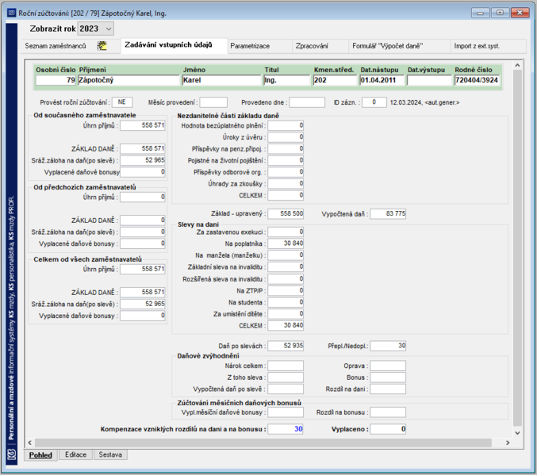This screenshot has width=537, height=475.
Task: Click the Vypočtená daň field 83 775
Action: pyautogui.click(x=388, y=213)
